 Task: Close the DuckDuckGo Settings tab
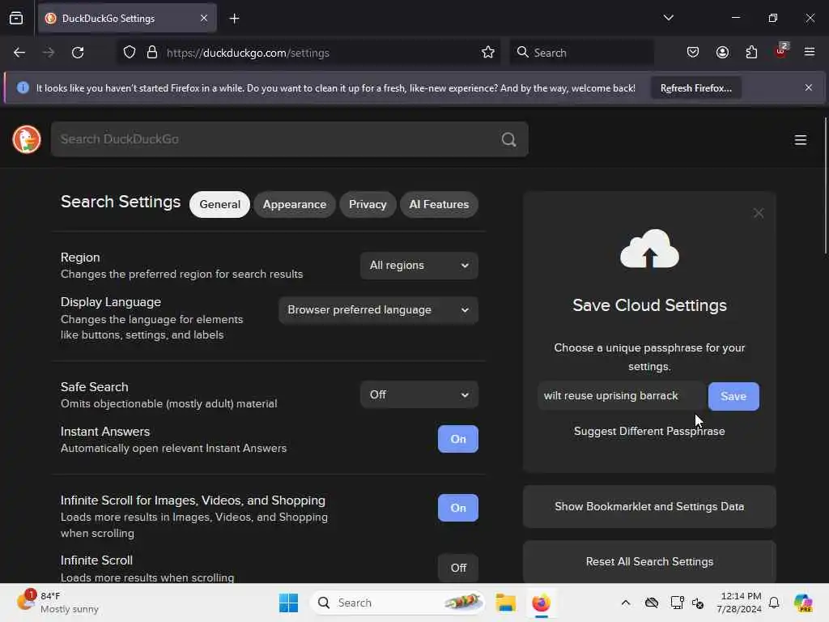coord(204,19)
